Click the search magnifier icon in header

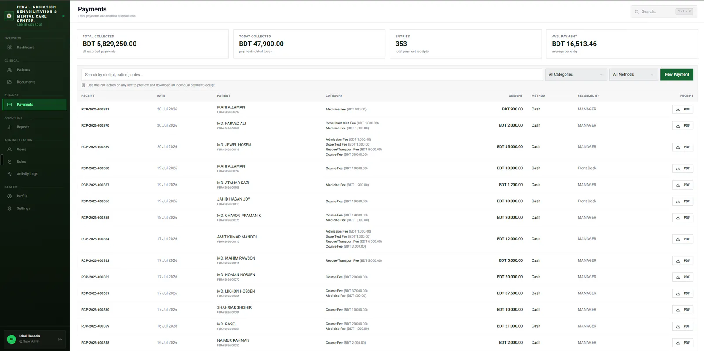pyautogui.click(x=637, y=12)
